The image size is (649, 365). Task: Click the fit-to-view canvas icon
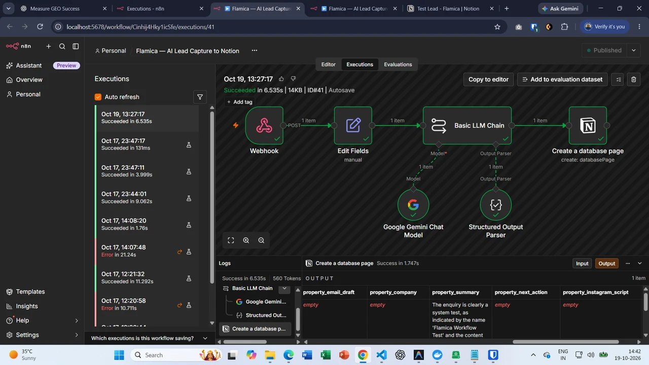231,240
